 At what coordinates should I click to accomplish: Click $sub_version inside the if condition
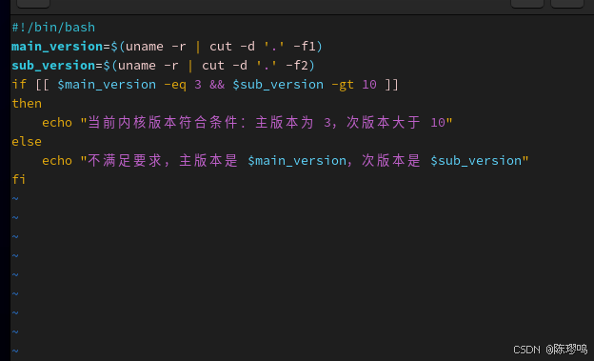pos(278,84)
